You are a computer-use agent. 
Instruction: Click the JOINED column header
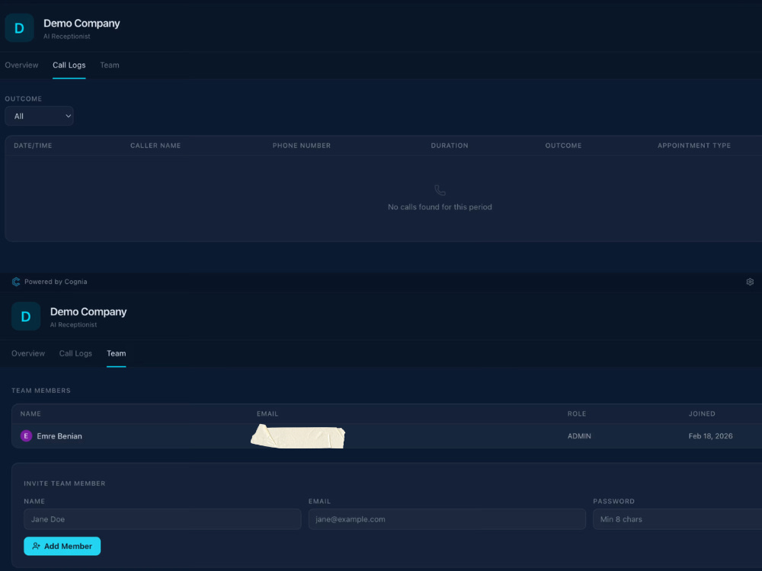702,413
